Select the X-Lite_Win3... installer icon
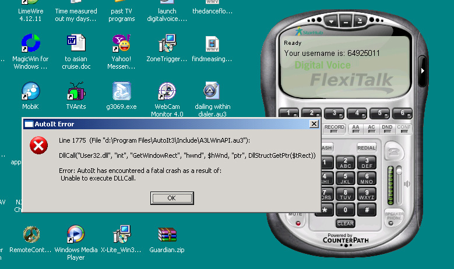Image resolution: width=454 pixels, height=269 pixels. coord(121,239)
